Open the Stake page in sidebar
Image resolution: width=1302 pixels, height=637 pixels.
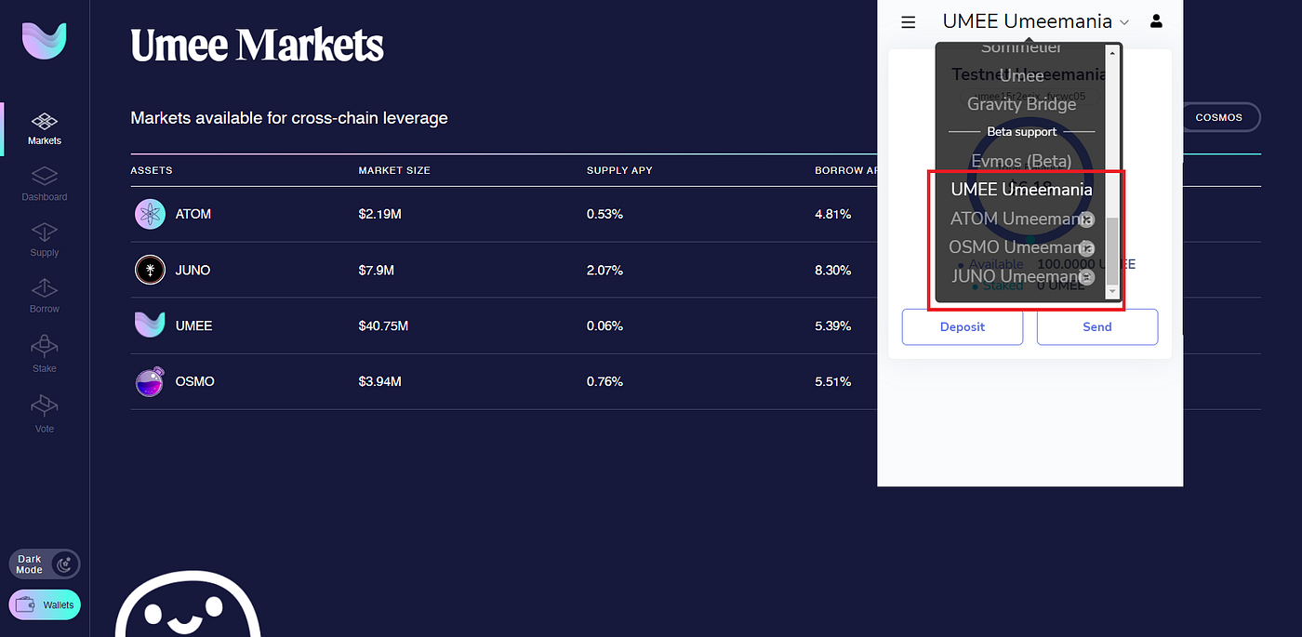tap(45, 355)
